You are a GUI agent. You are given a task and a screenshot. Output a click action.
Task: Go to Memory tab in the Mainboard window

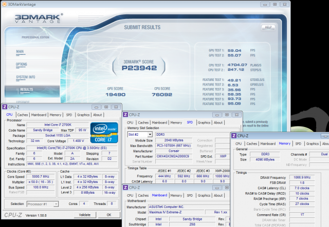(176, 195)
